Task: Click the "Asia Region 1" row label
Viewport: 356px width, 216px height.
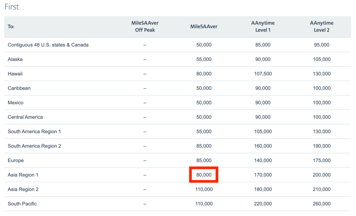Action: tap(23, 175)
